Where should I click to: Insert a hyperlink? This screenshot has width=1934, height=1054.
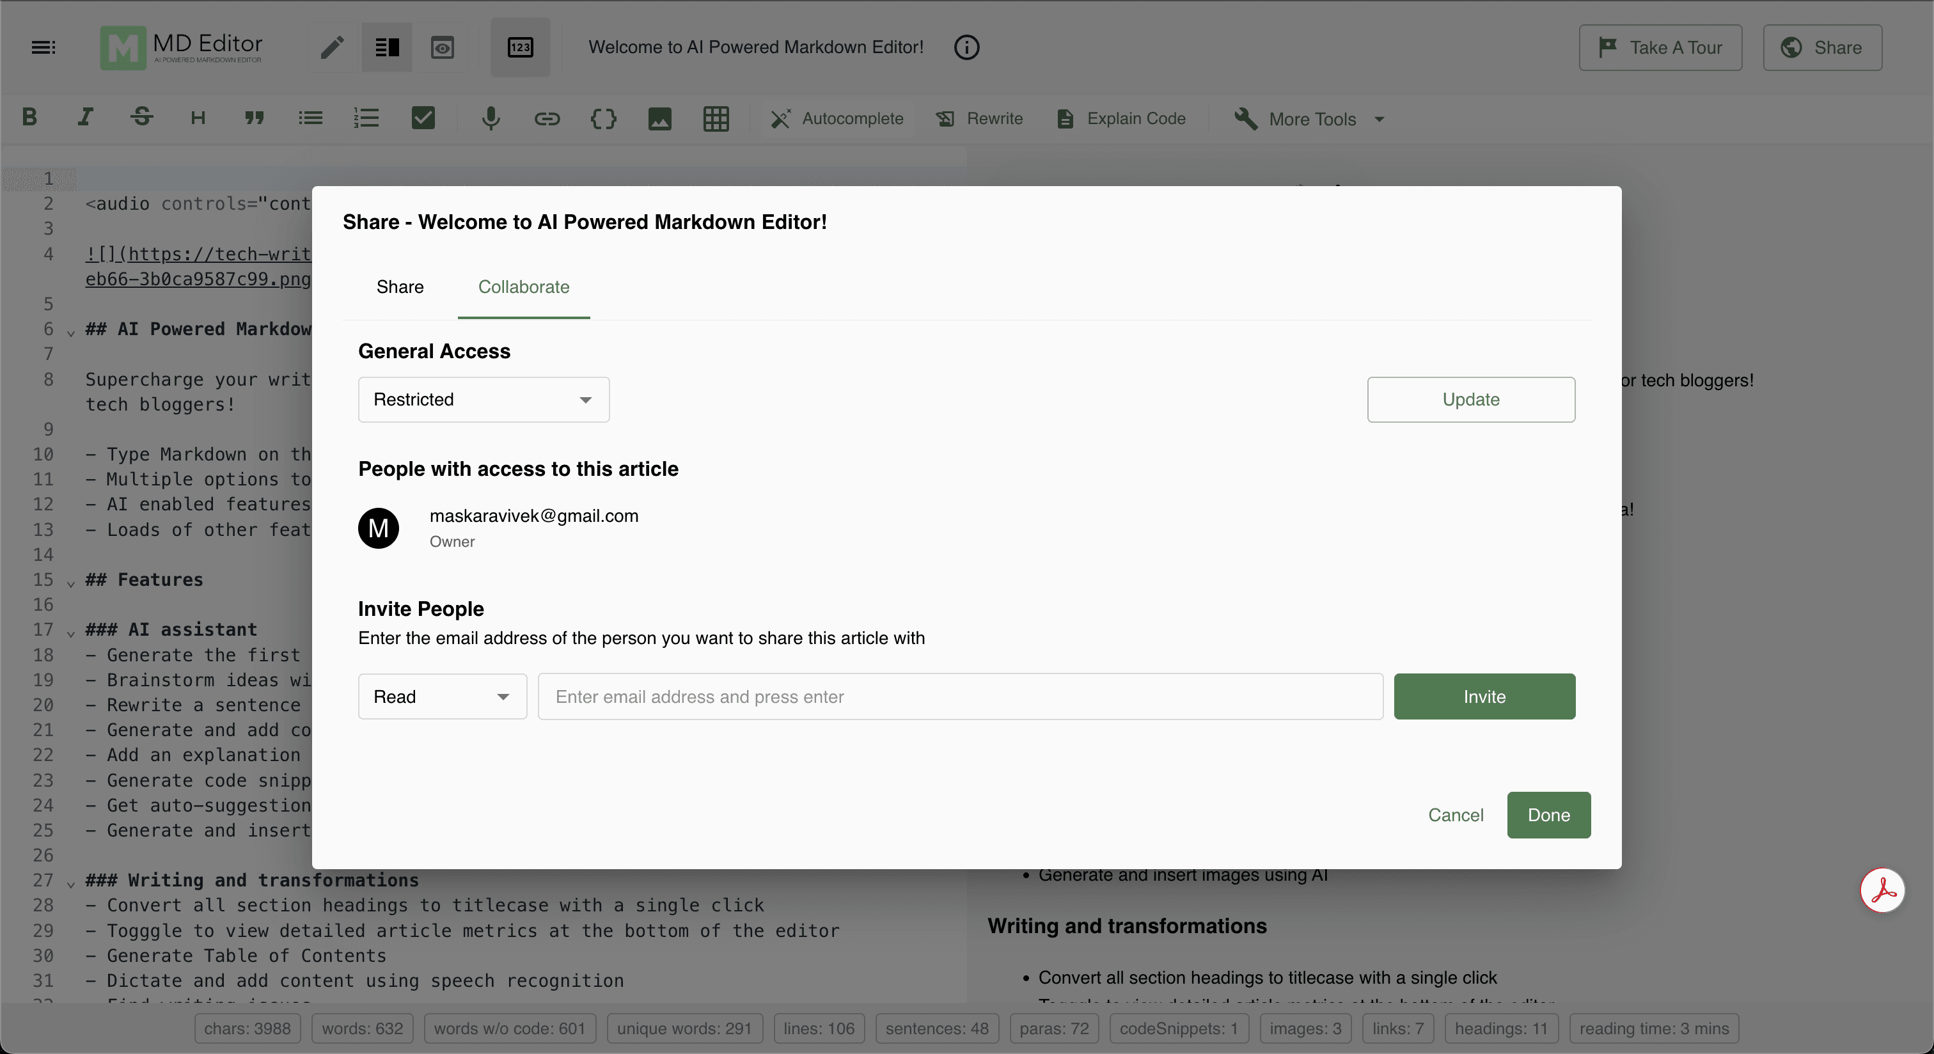tap(547, 118)
